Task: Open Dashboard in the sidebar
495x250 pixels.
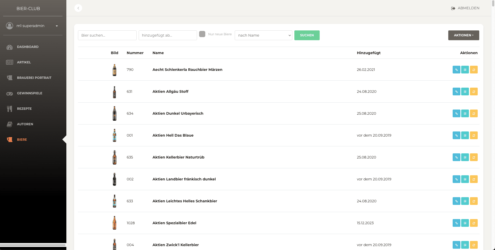Action: click(x=28, y=47)
